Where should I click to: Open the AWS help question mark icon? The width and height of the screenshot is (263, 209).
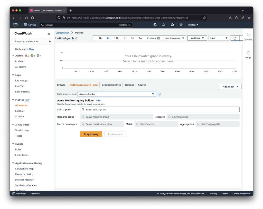coord(172,25)
